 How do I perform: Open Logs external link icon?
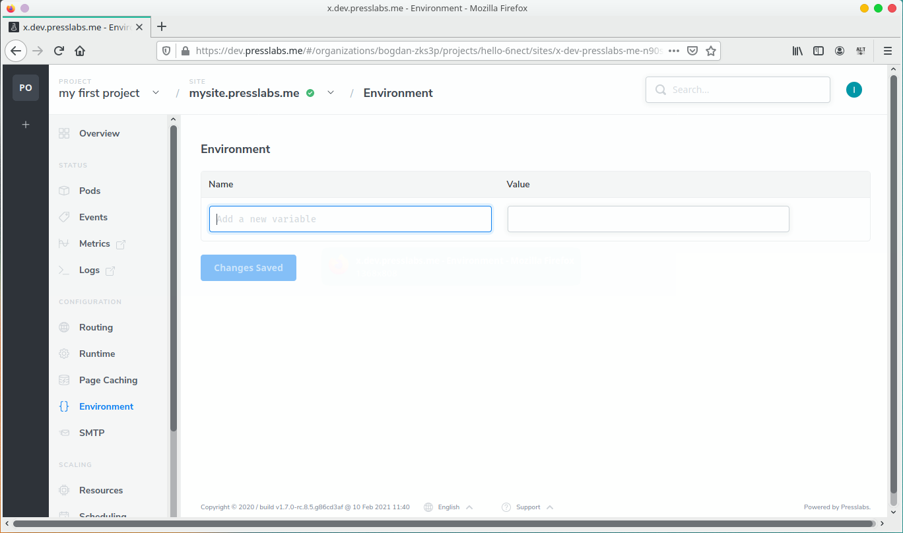click(110, 270)
